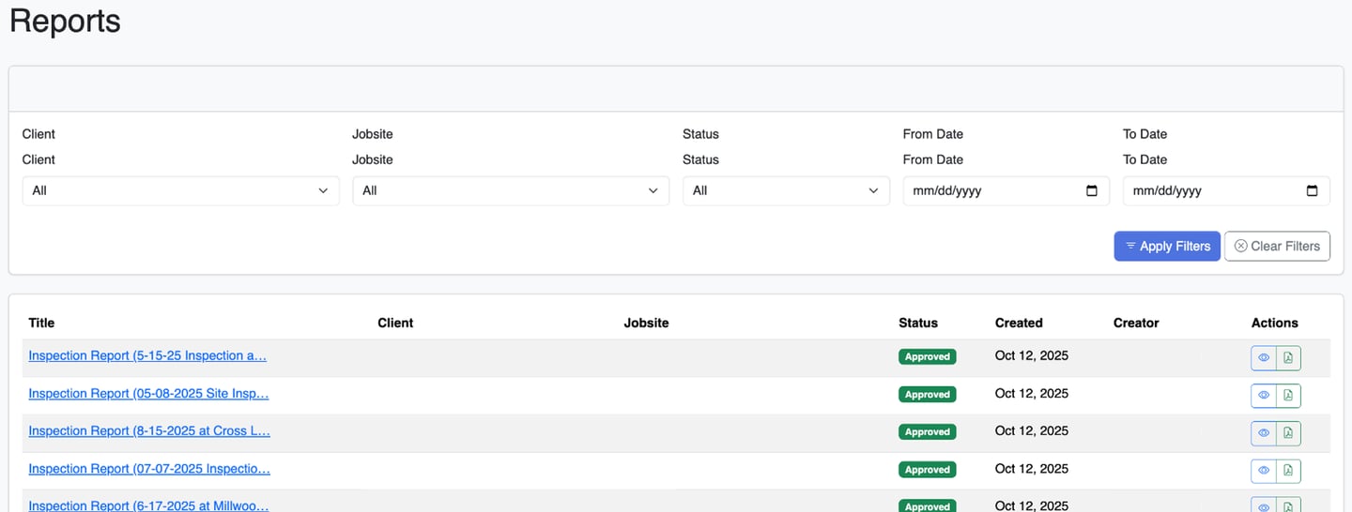Image resolution: width=1352 pixels, height=512 pixels.
Task: Click Oct 12, 2025 date in 07-07-2025 row
Action: (1032, 468)
